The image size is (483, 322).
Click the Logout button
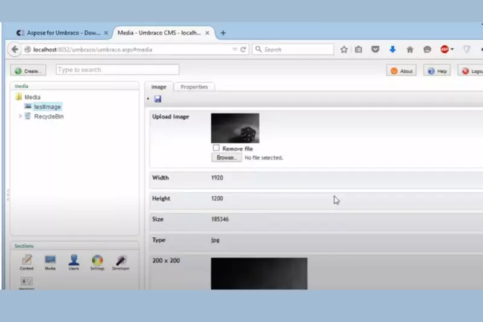tap(472, 71)
